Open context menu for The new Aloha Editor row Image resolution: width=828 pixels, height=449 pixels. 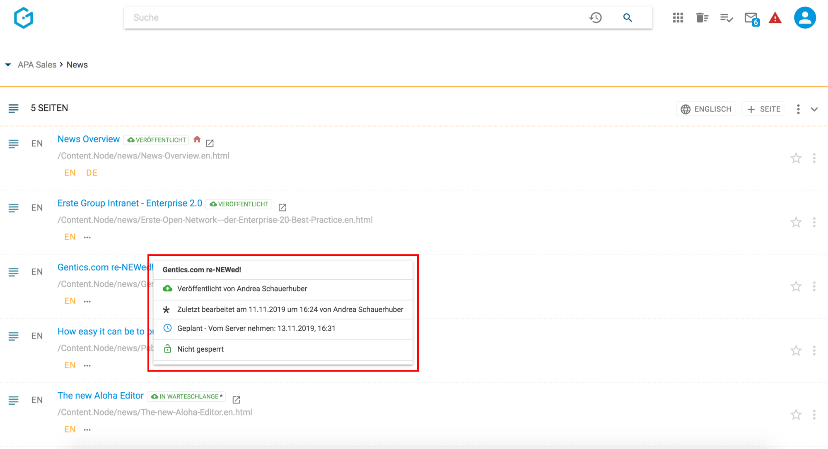[814, 415]
